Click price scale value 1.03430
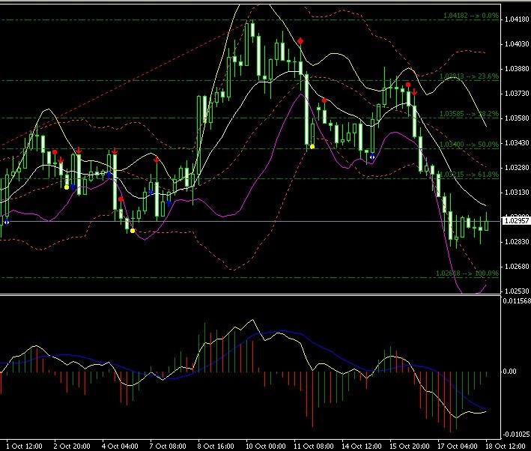 517,143
